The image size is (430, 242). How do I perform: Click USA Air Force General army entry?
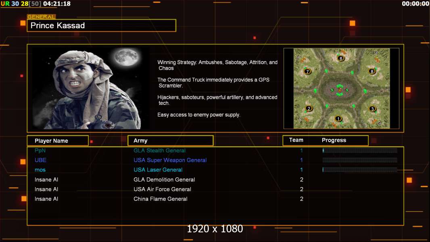(x=162, y=189)
